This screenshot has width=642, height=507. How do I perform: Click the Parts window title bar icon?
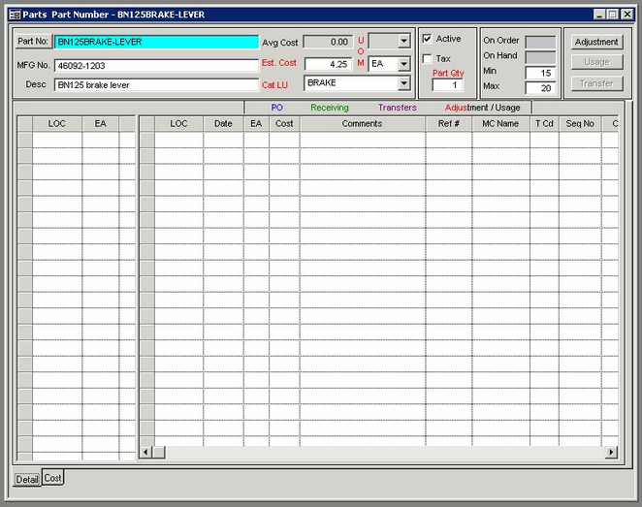(x=15, y=16)
